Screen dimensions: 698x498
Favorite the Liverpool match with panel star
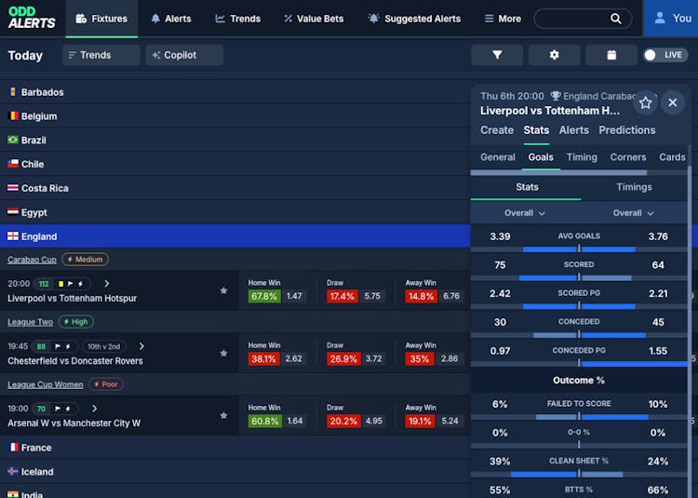(646, 102)
